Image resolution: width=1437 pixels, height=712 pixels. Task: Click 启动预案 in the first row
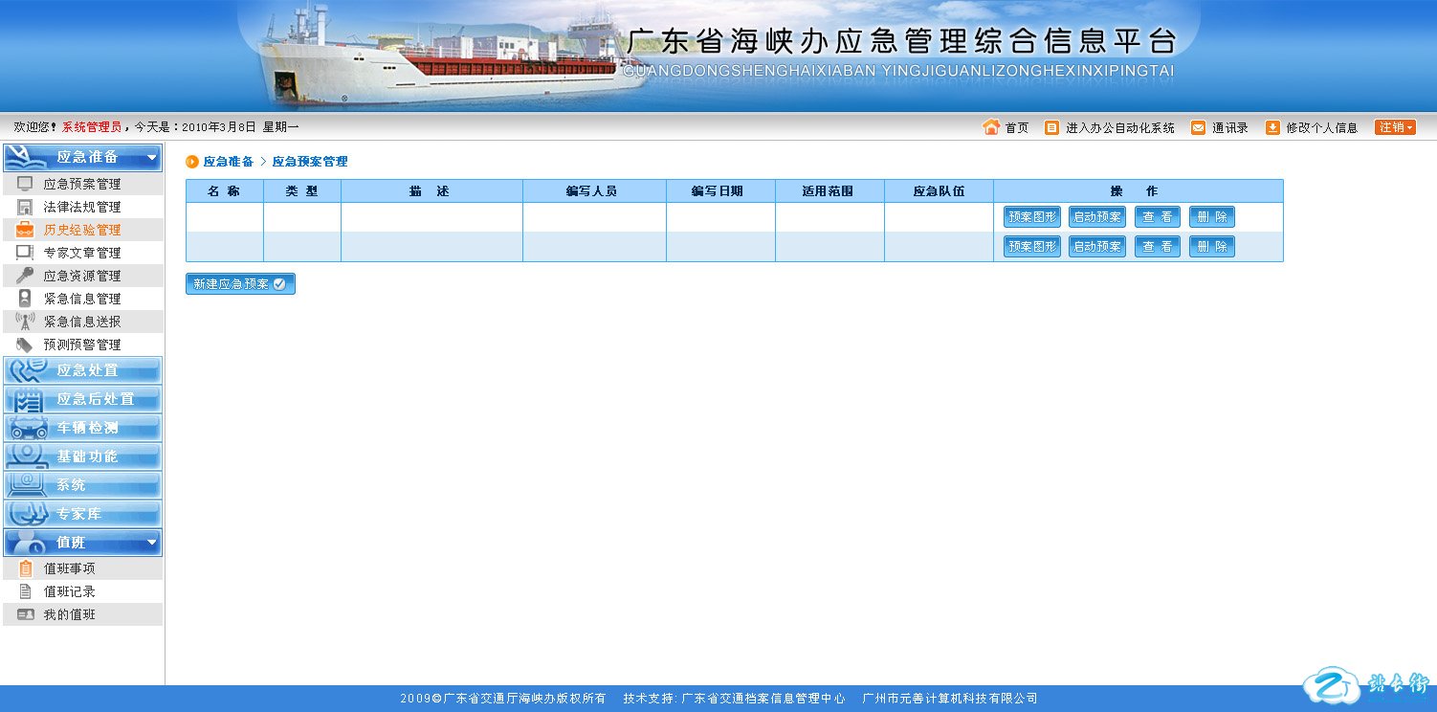pyautogui.click(x=1096, y=217)
